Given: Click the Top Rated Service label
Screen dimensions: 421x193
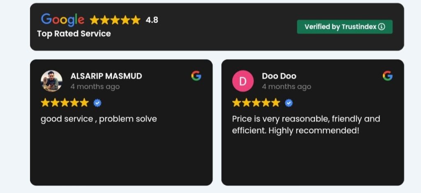Looking at the screenshot, I should coord(74,34).
